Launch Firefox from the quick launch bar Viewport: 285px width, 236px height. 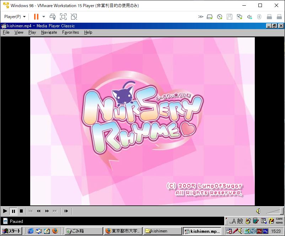[x=55, y=231]
